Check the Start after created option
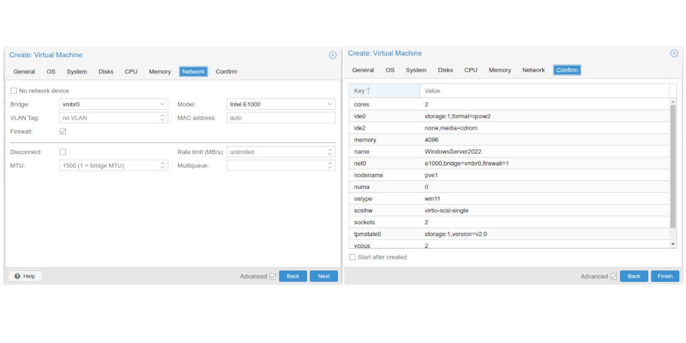 click(352, 257)
